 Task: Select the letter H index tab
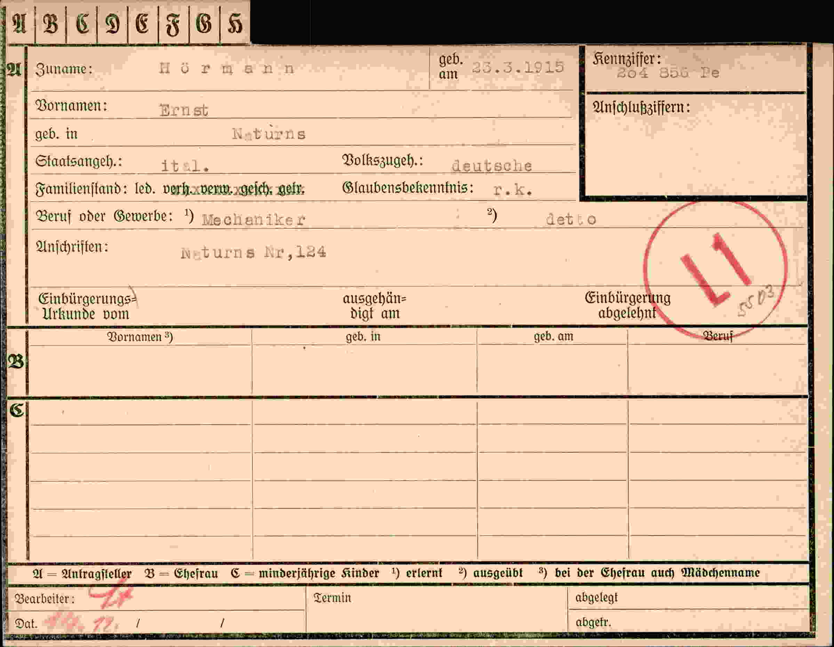coord(235,24)
